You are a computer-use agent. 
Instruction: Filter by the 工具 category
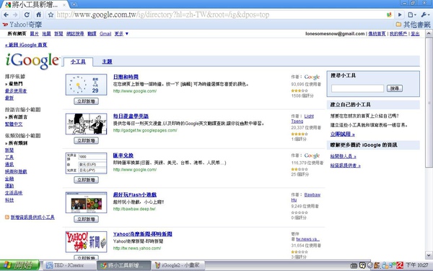click(9, 158)
